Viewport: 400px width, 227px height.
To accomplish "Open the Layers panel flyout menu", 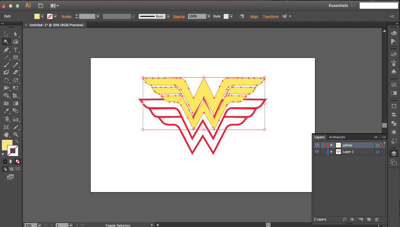I will [383, 137].
